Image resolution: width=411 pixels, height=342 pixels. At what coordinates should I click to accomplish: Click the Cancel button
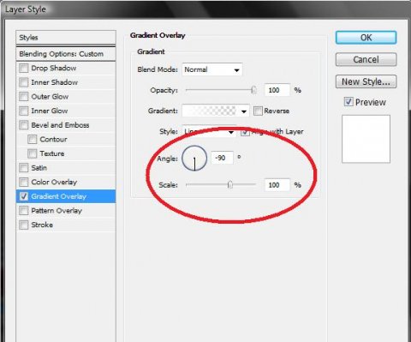[366, 59]
